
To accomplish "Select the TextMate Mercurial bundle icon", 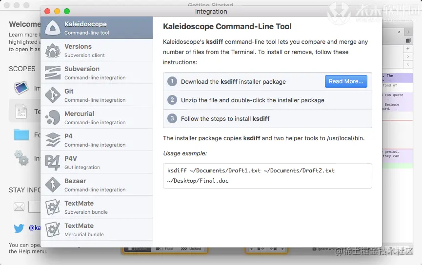I will click(x=53, y=229).
